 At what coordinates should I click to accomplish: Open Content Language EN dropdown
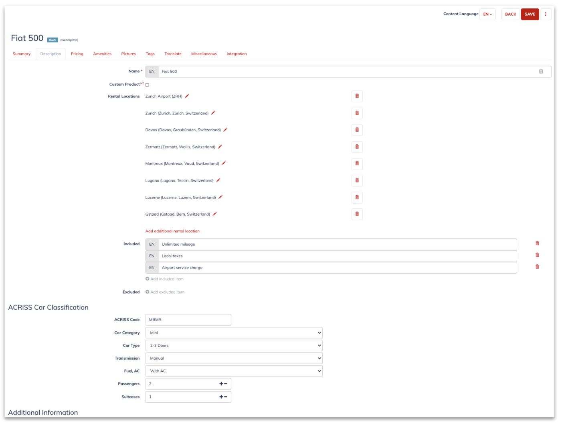click(x=487, y=14)
